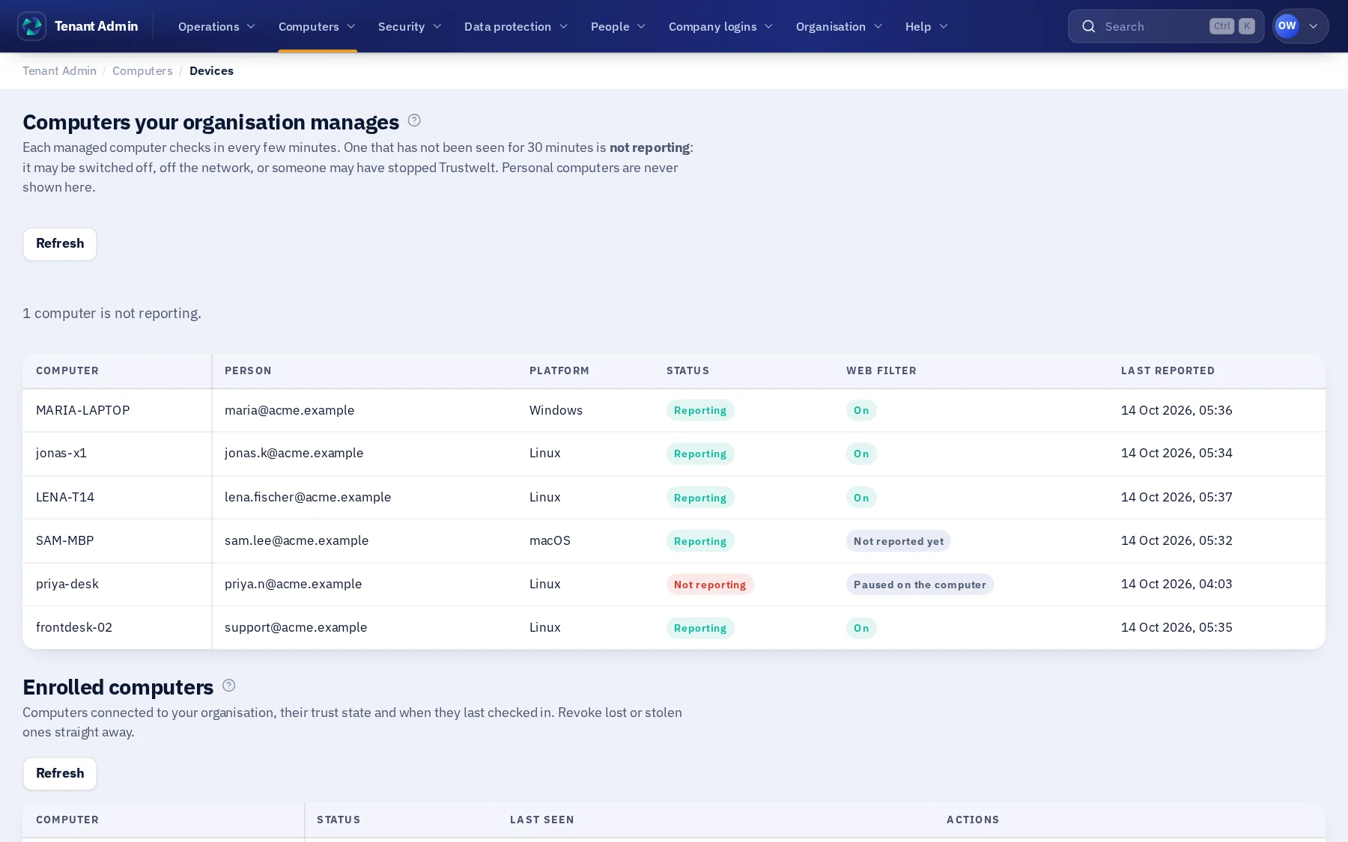Click the Windows platform cell
1348x842 pixels.
[x=556, y=410]
